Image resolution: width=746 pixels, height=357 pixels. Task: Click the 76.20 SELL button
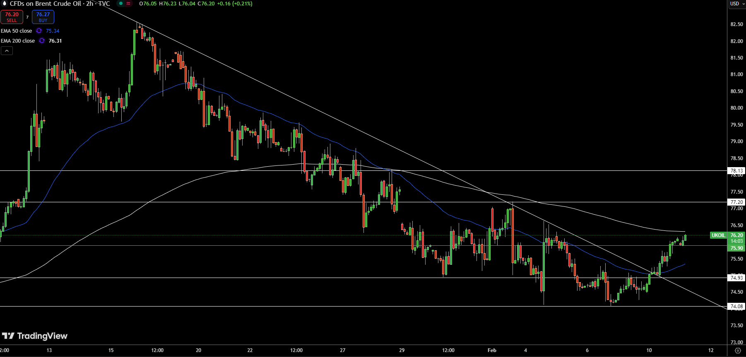coord(12,17)
